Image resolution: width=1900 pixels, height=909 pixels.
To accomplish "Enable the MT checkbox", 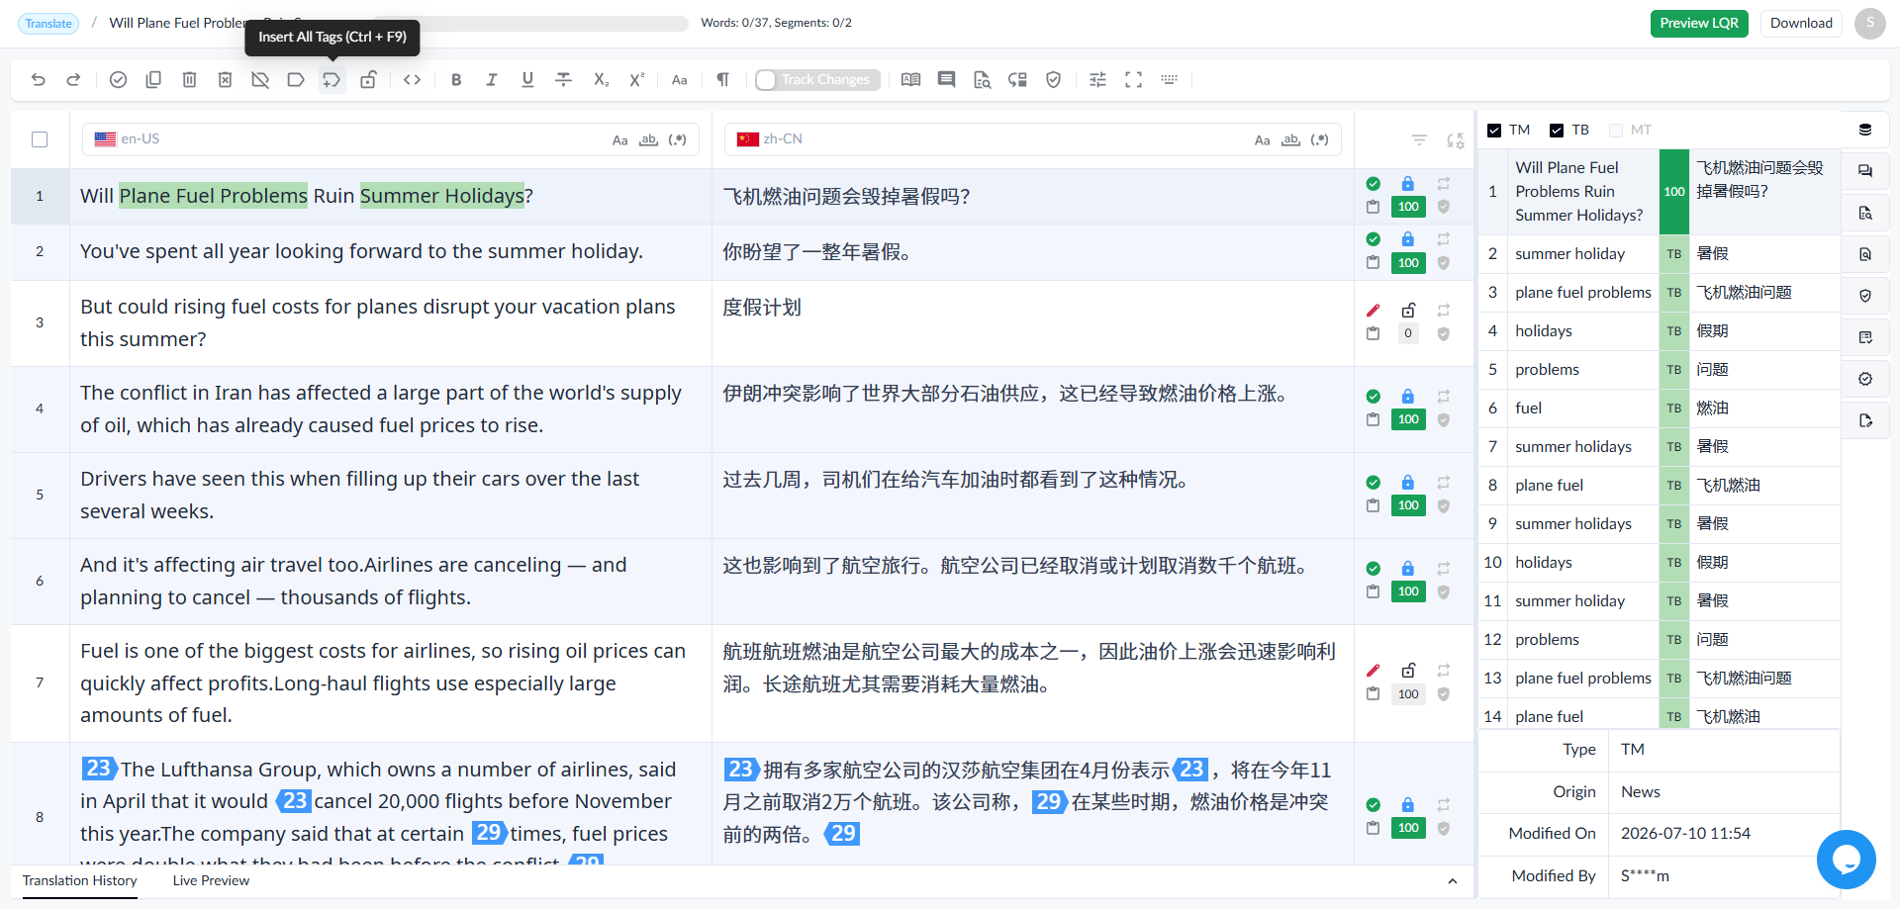I will click(x=1616, y=131).
